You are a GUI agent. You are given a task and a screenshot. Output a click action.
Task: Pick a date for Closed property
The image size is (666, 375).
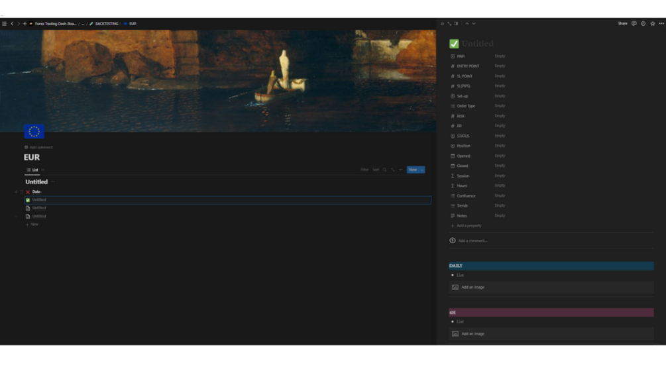[500, 166]
